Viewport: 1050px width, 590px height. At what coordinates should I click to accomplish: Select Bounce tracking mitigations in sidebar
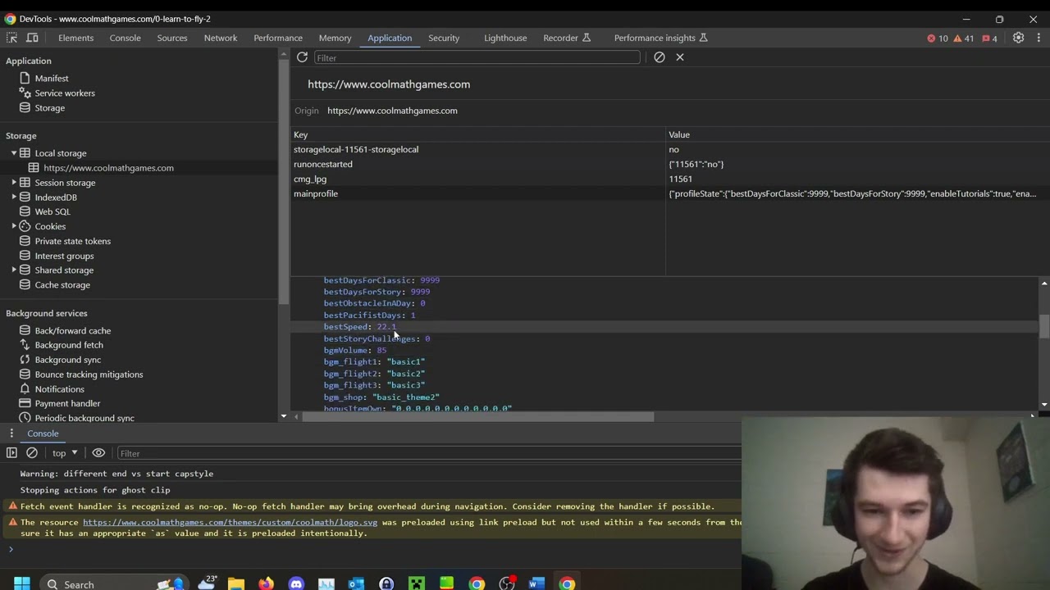[89, 374]
